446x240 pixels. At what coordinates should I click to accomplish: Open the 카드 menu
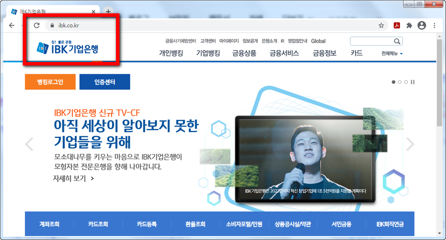pos(356,53)
